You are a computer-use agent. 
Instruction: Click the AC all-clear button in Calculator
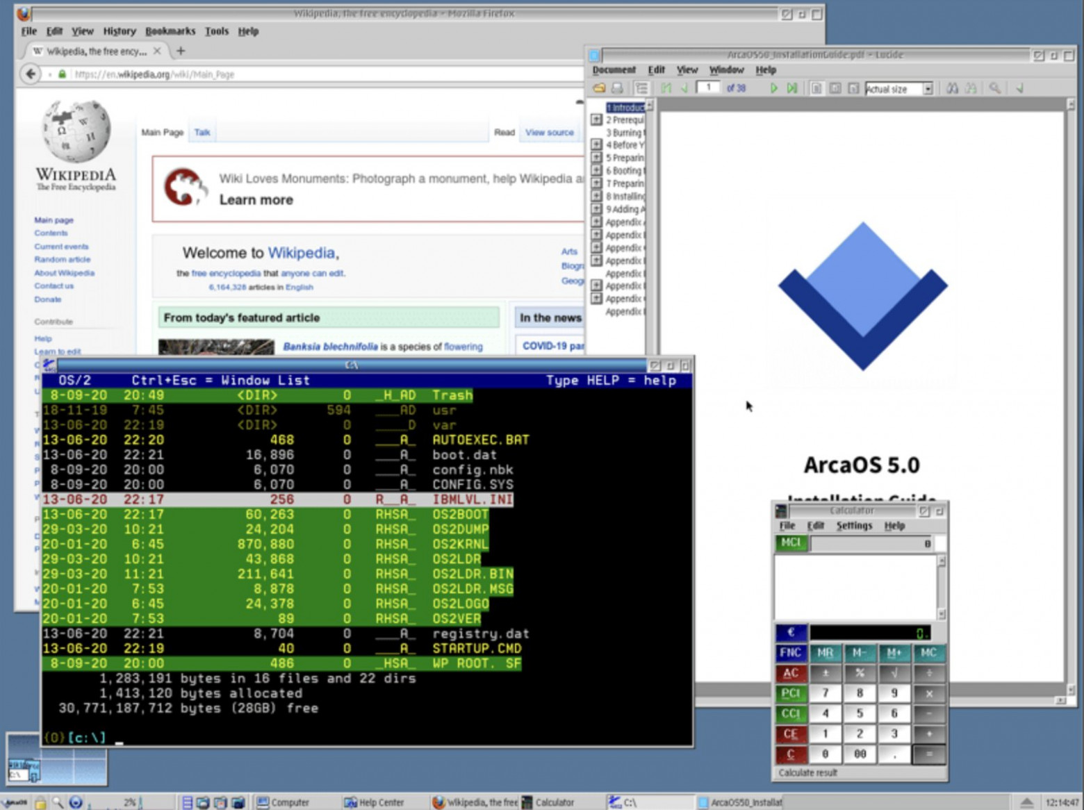click(791, 673)
